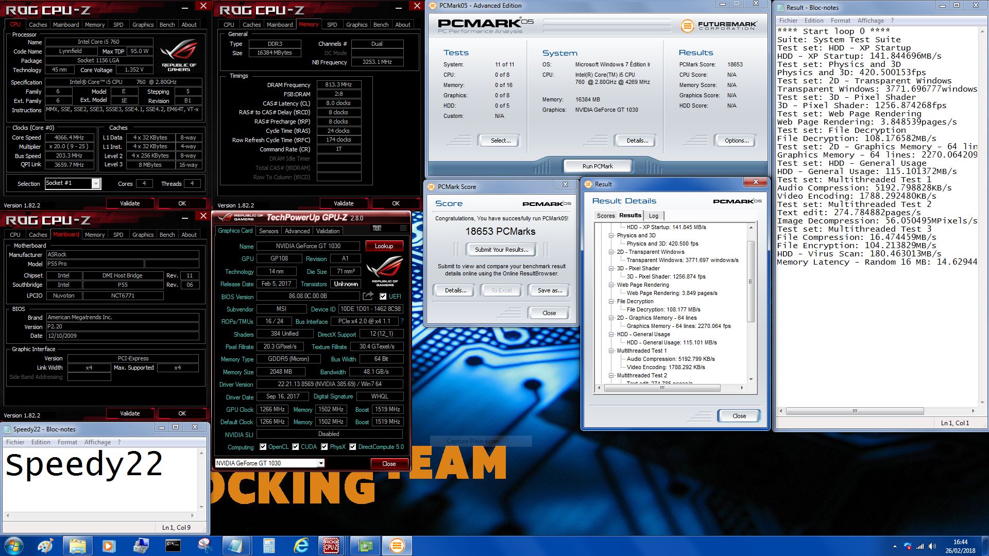Open the Windows Start orb
989x556 pixels.
point(14,546)
